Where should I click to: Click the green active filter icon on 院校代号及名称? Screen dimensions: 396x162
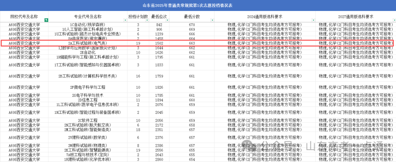click(45, 20)
